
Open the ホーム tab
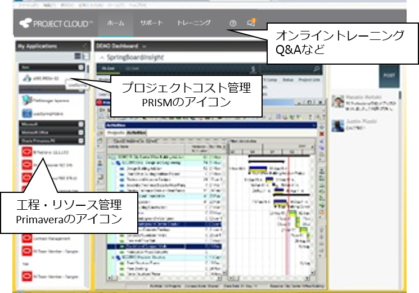[x=116, y=23]
